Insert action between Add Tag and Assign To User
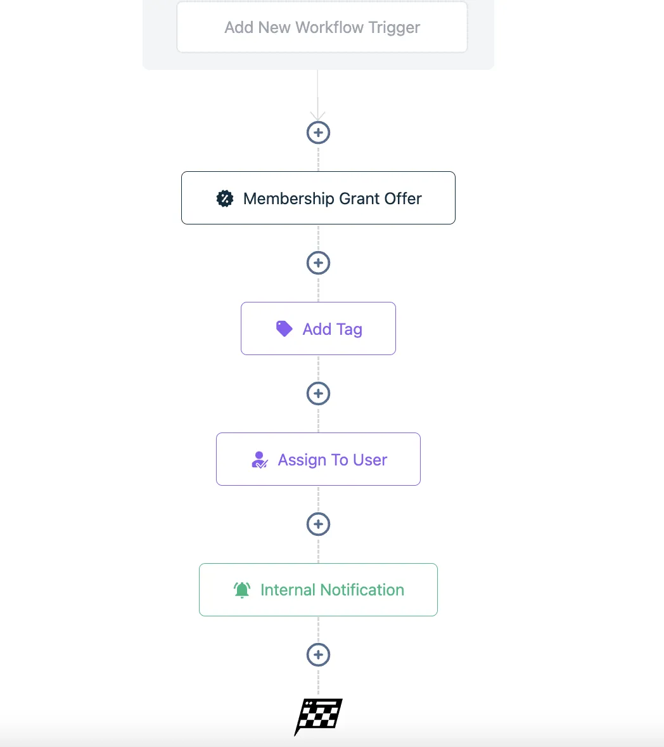This screenshot has width=664, height=747. (318, 394)
